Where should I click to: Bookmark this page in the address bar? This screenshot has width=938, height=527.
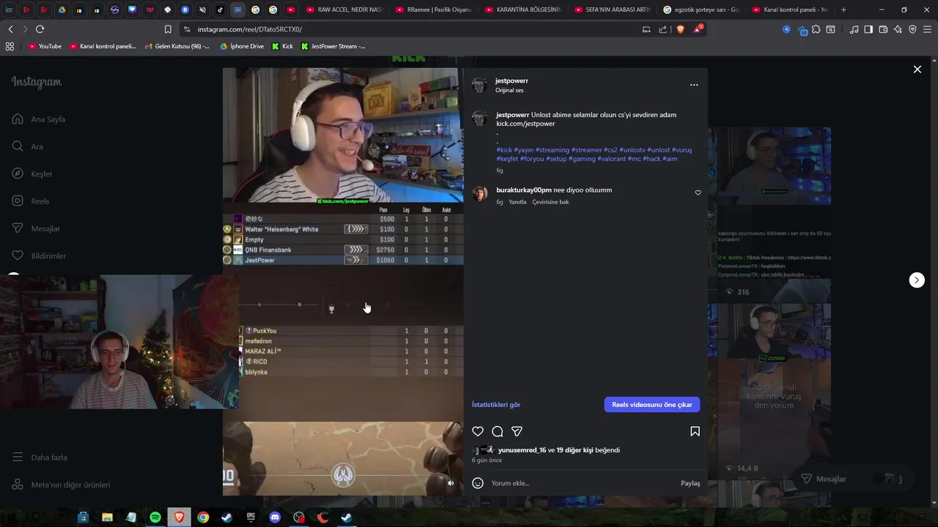pyautogui.click(x=168, y=29)
